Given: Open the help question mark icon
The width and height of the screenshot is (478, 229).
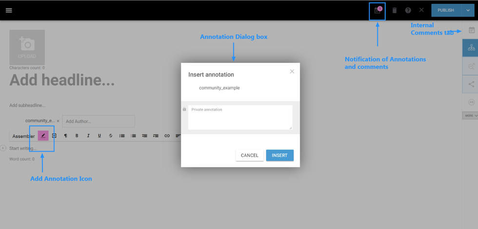Looking at the screenshot, I should [408, 10].
